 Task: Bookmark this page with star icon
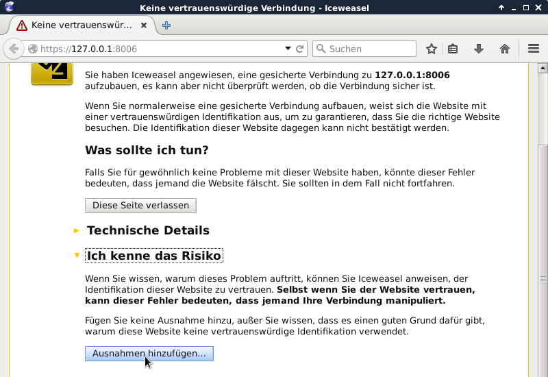pyautogui.click(x=431, y=49)
